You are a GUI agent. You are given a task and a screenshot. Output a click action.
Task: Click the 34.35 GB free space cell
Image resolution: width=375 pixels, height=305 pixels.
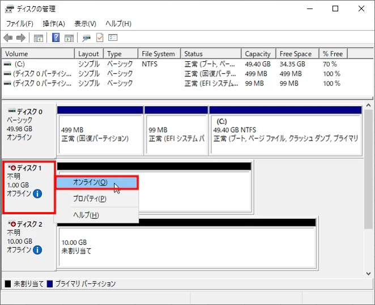(x=292, y=64)
